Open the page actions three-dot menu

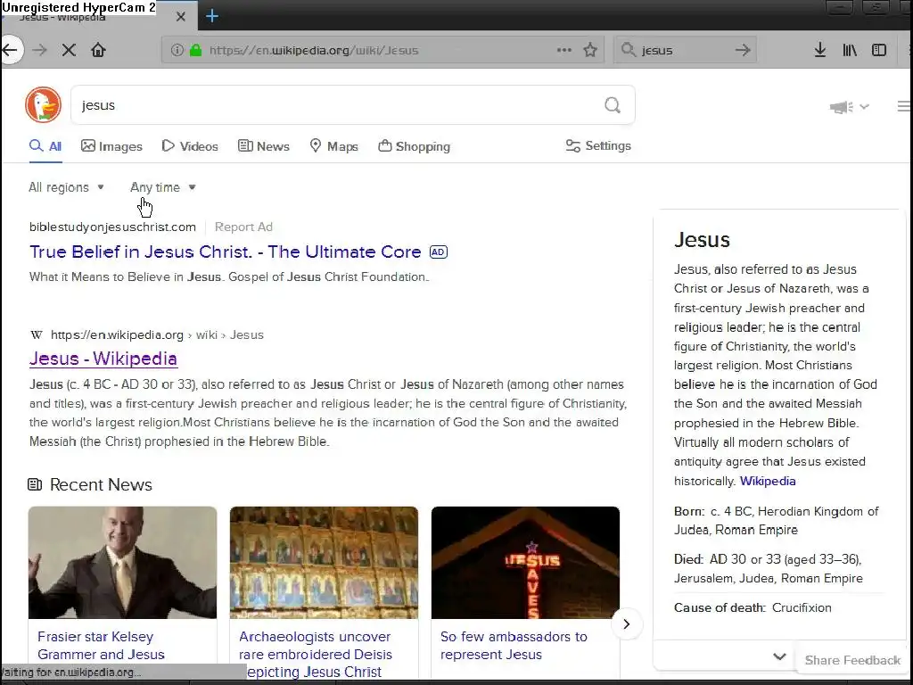(563, 50)
